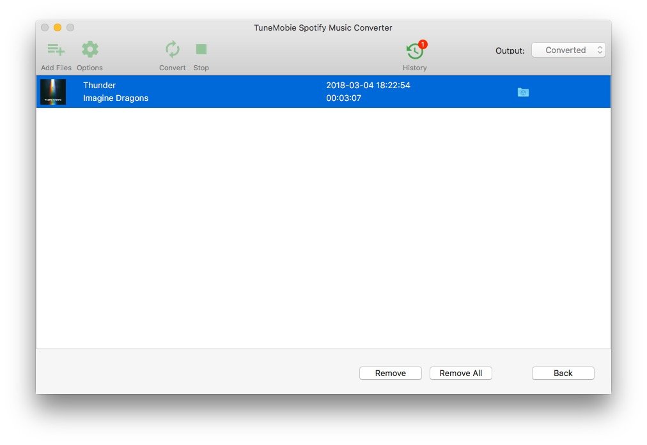This screenshot has width=647, height=445.
Task: Open the Options gear icon
Action: pyautogui.click(x=90, y=49)
